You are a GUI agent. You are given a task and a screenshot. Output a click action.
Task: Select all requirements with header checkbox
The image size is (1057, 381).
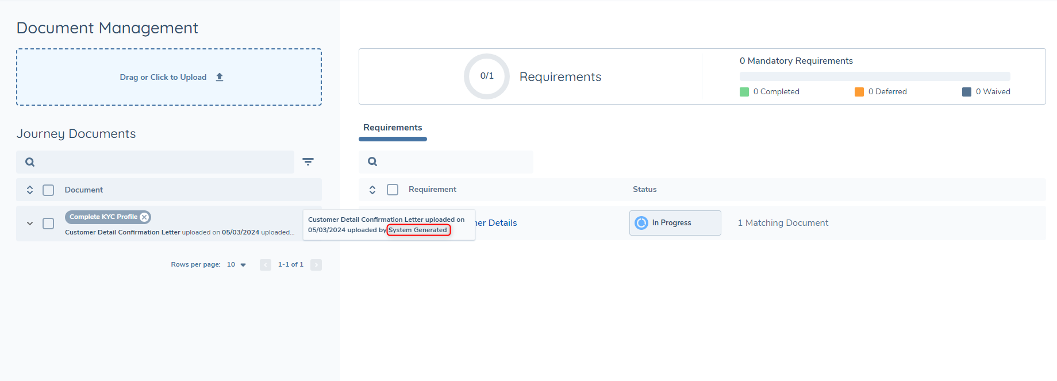[393, 190]
